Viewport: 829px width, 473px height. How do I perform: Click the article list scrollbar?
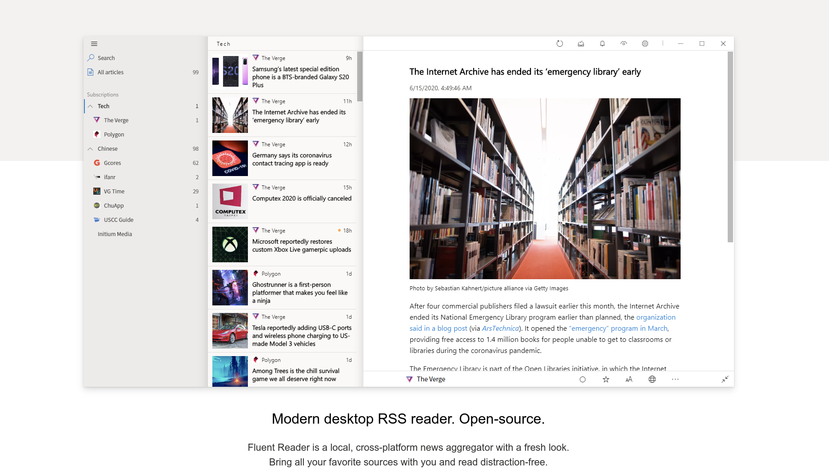coord(360,76)
